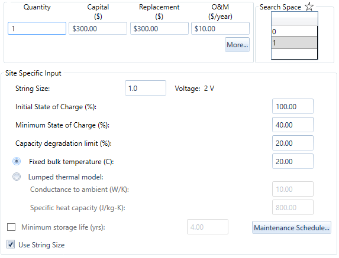Click the Initial State of Charge field
The height and width of the screenshot is (258, 339).
tap(293, 106)
